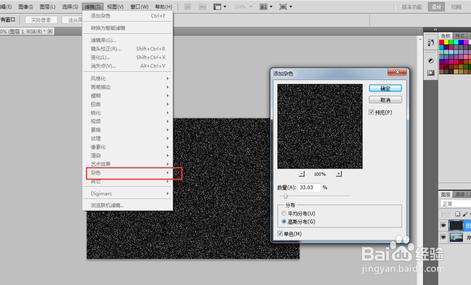Expand the 扭曲 distort submenu
Viewport: 471px width, 285px height.
tap(128, 104)
